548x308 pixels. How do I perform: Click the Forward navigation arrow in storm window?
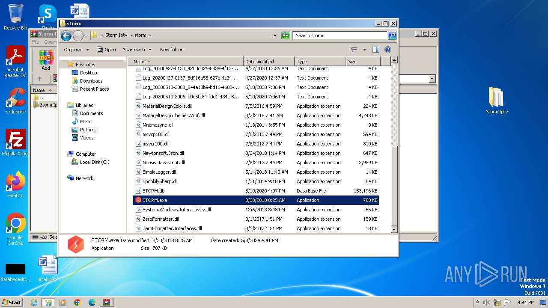[x=78, y=36]
